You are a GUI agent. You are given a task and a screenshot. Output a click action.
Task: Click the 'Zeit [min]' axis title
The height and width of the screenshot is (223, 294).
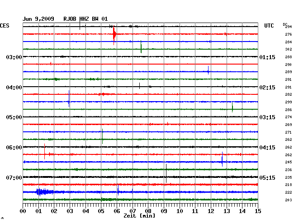139,216
